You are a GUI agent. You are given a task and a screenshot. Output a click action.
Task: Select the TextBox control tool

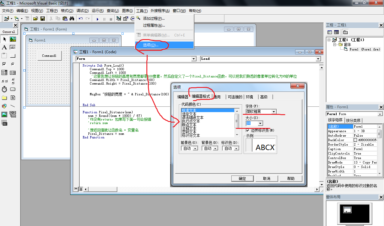(x=13, y=48)
